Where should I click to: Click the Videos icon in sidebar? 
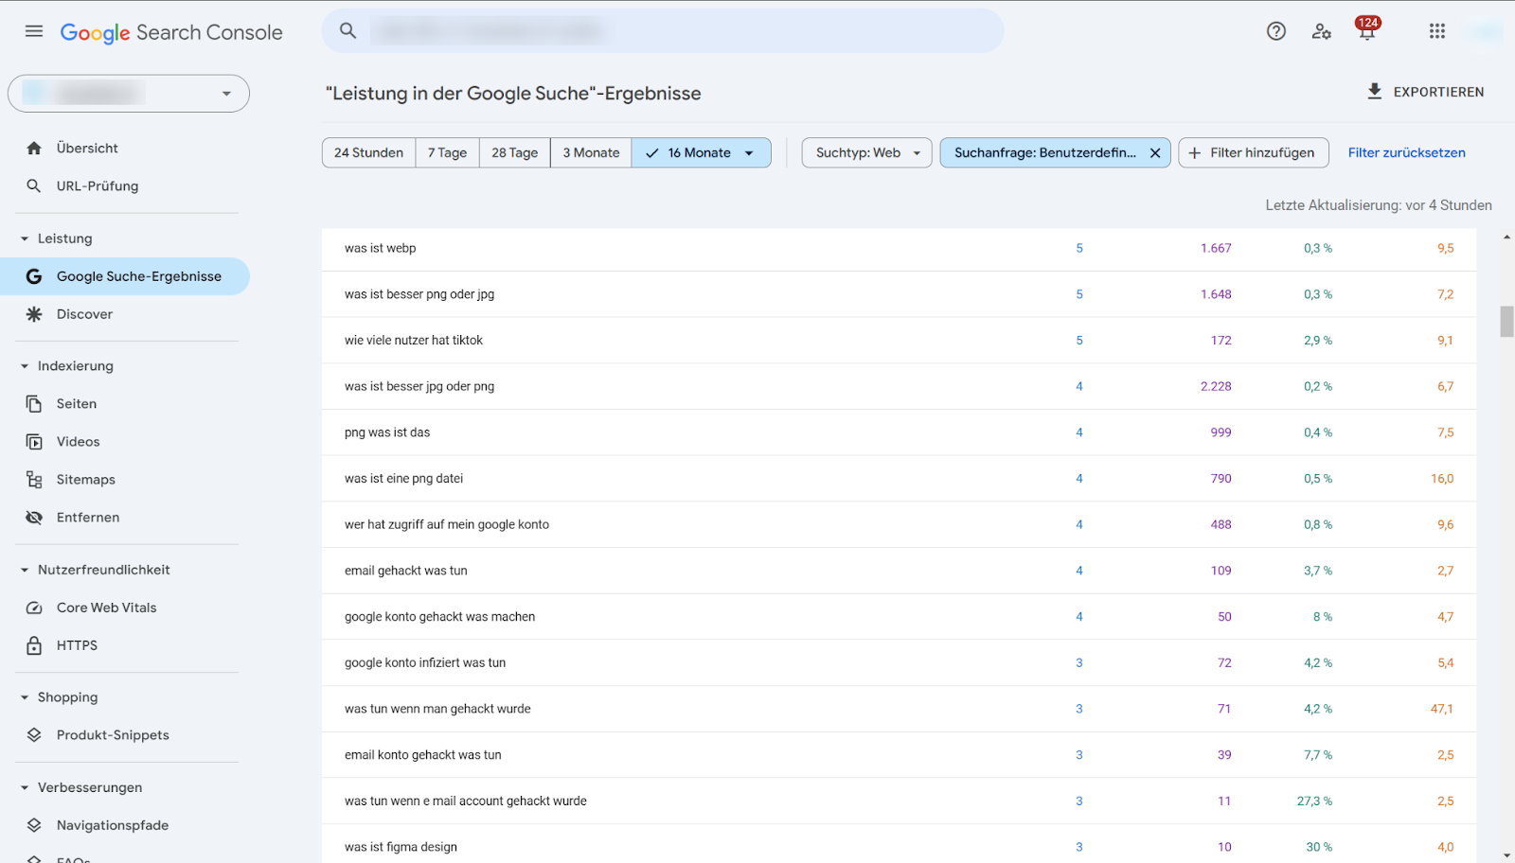(34, 442)
